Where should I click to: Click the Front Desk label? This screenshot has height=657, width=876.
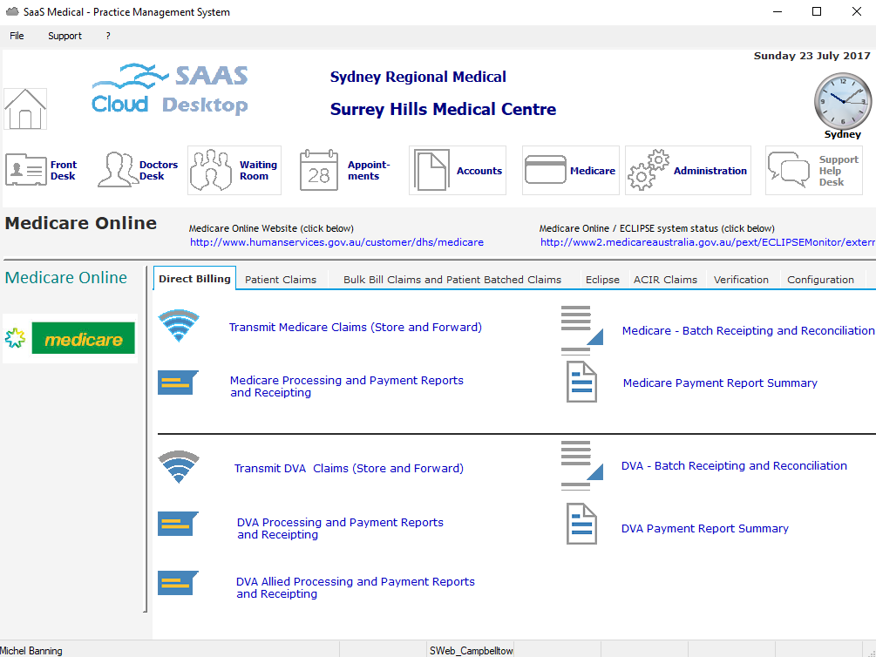63,171
